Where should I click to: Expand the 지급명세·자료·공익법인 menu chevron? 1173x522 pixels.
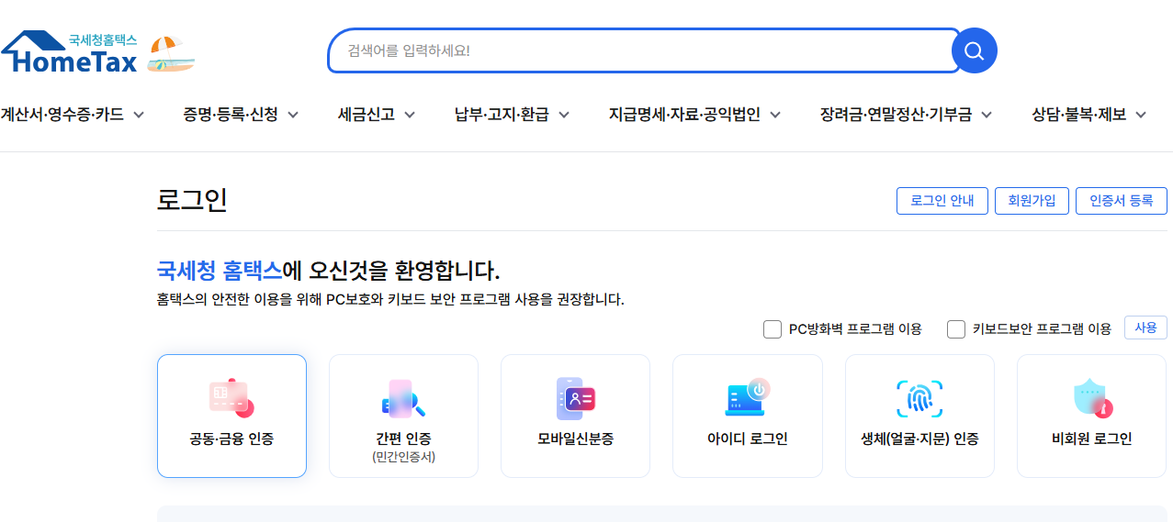click(775, 115)
